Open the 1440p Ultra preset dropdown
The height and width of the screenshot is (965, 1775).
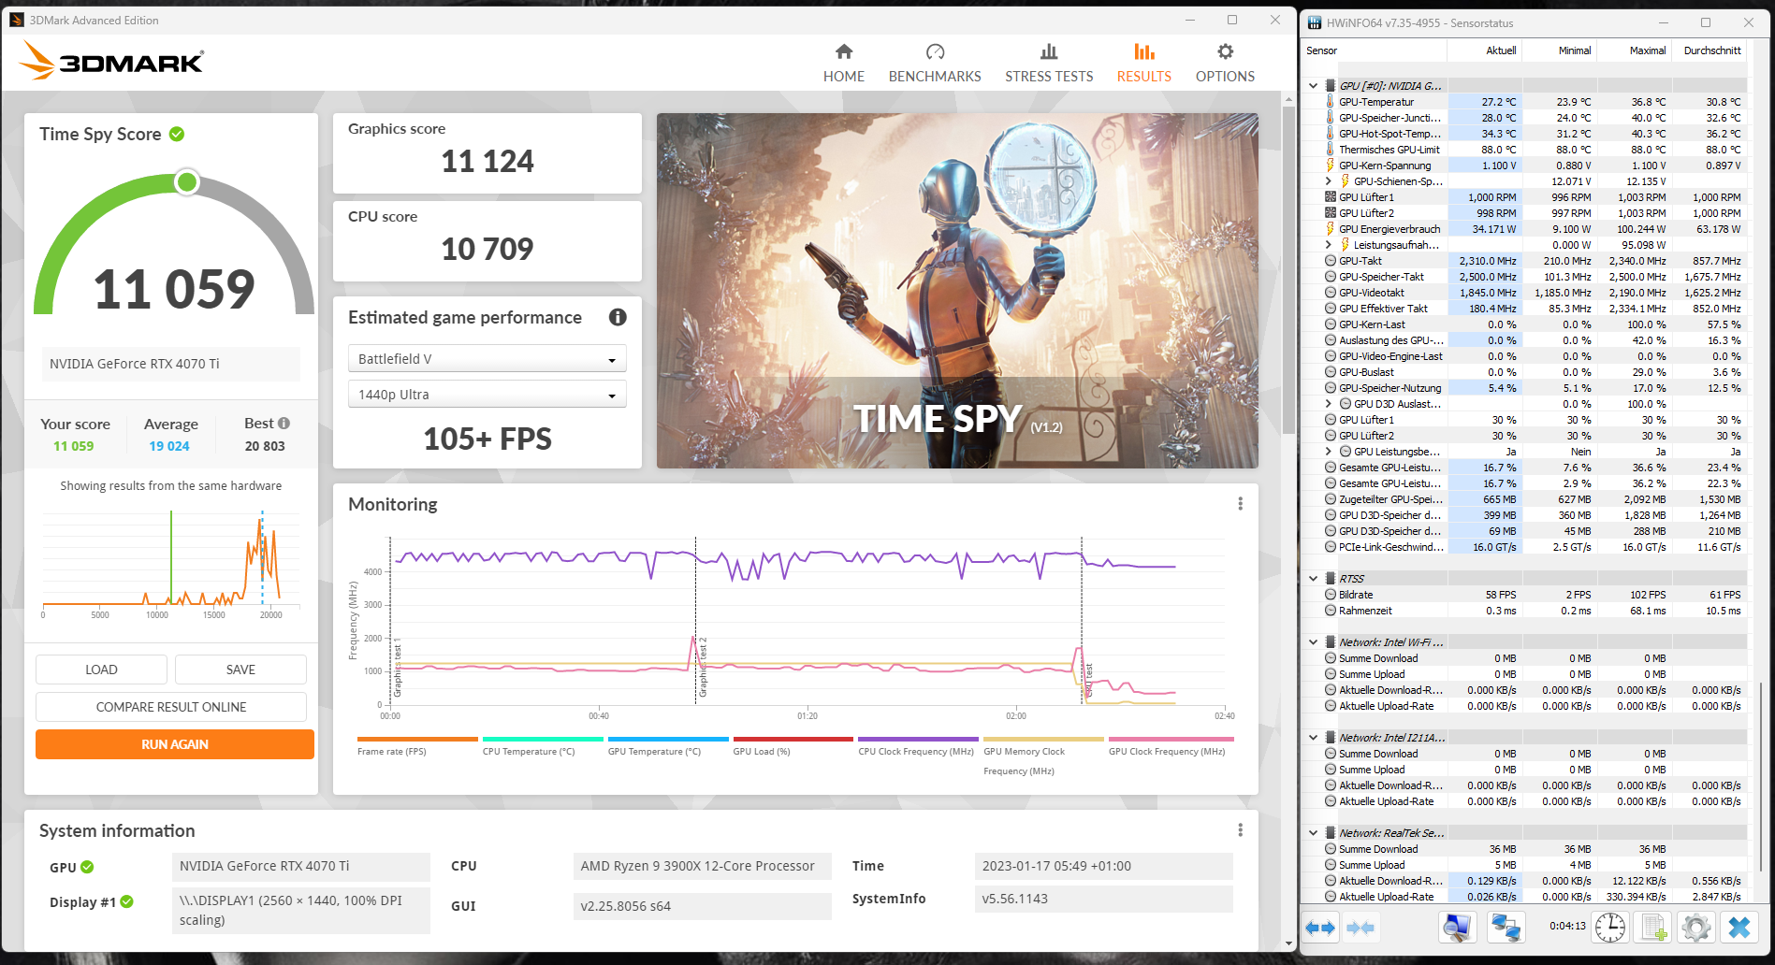(487, 395)
